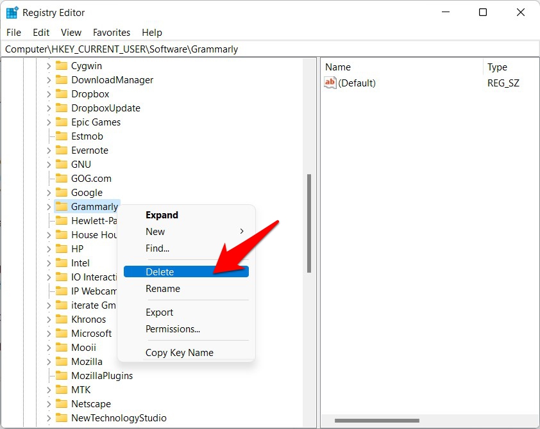Screen dimensions: 540x429
Task: Open the View menu in menu bar
Action: (x=71, y=33)
